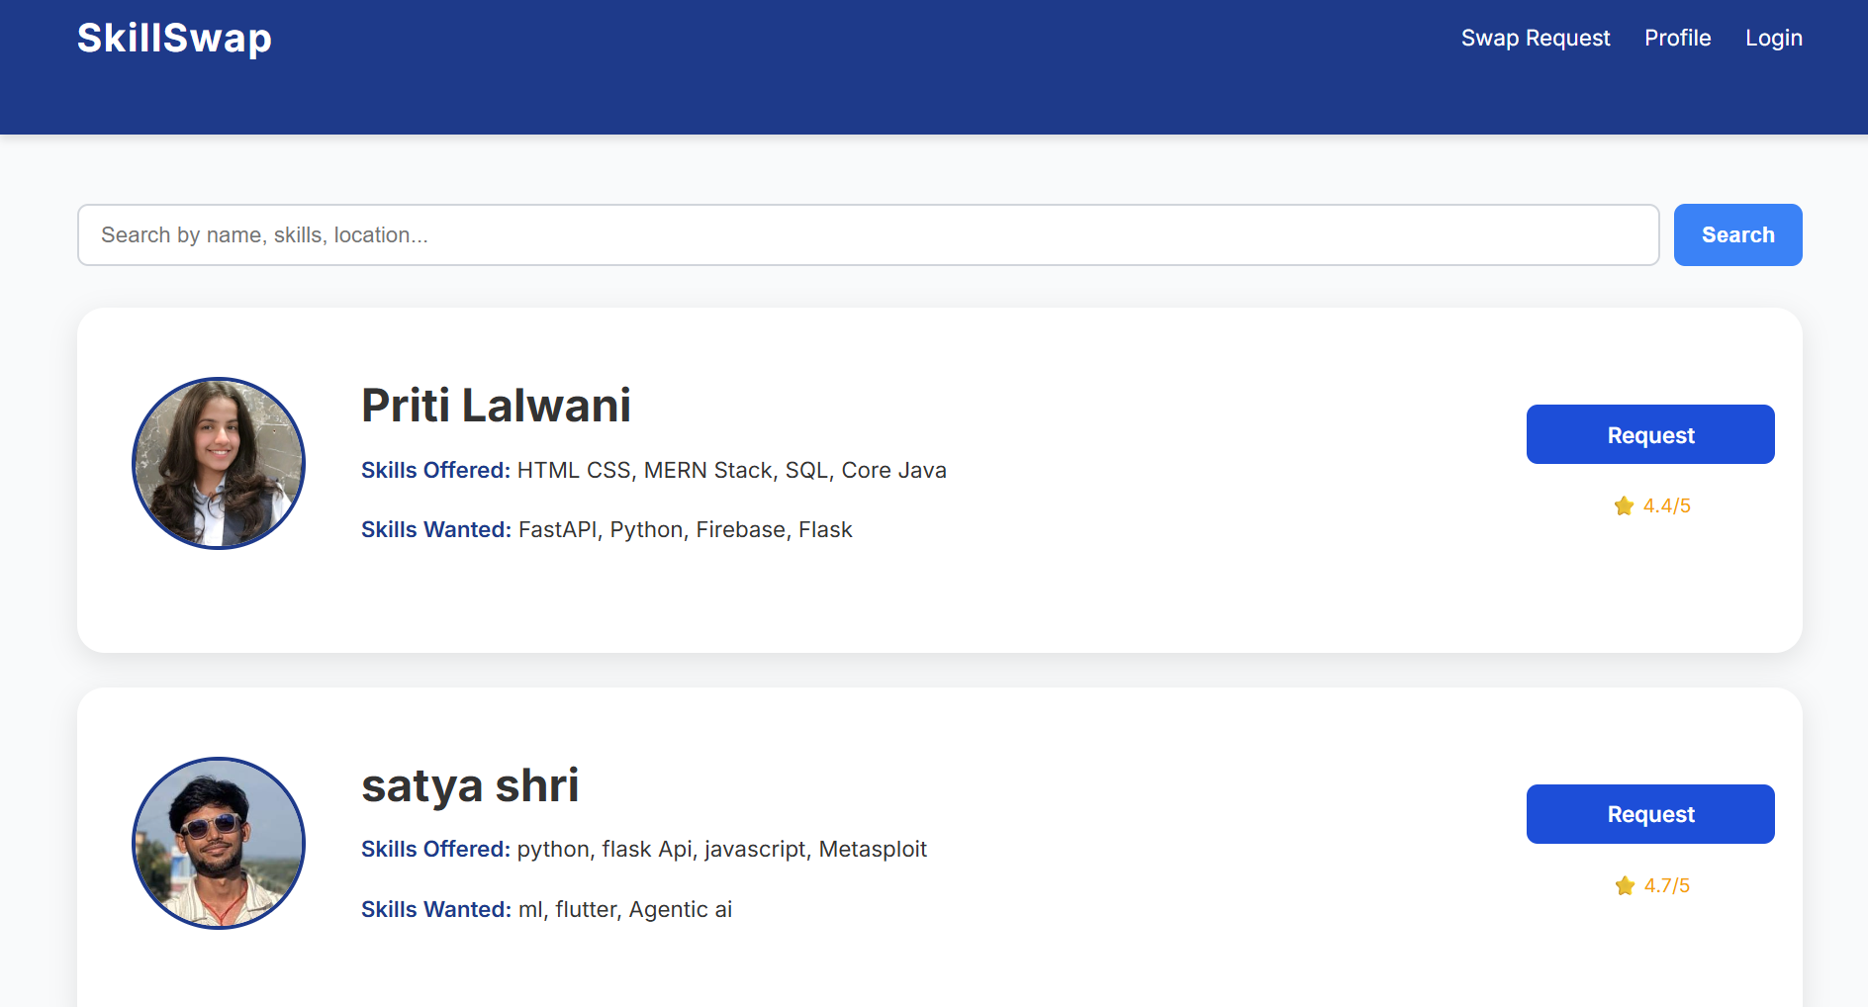Click satya shri's Skills Offered label
Screen dimensions: 1868x1007
pyautogui.click(x=435, y=850)
